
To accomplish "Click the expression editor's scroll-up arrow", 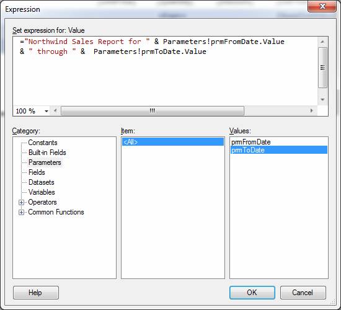I will [x=322, y=42].
